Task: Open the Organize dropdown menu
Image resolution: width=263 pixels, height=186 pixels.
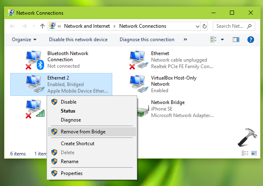Action: point(24,40)
